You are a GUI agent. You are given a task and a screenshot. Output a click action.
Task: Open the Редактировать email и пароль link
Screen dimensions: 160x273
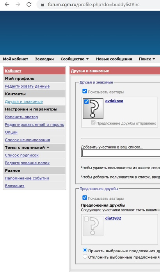pyautogui.click(x=34, y=124)
